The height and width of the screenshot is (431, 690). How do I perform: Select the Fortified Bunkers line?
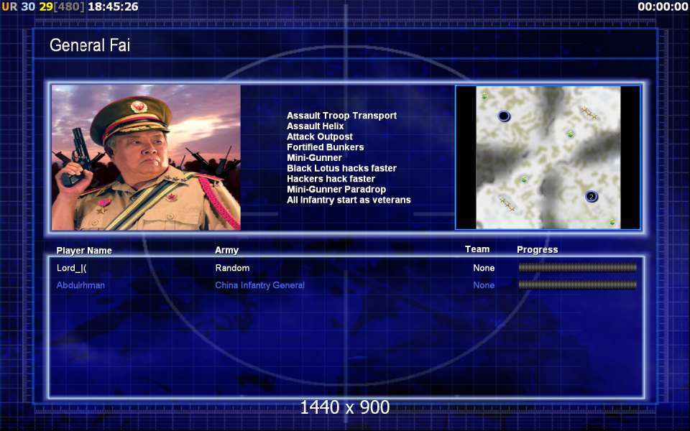(x=325, y=147)
